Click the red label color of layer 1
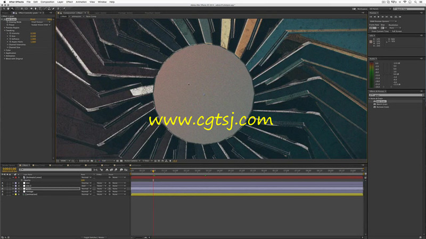 coord(16,177)
